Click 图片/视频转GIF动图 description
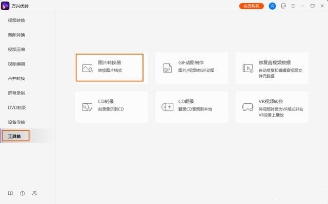This screenshot has height=204, width=328. click(196, 70)
